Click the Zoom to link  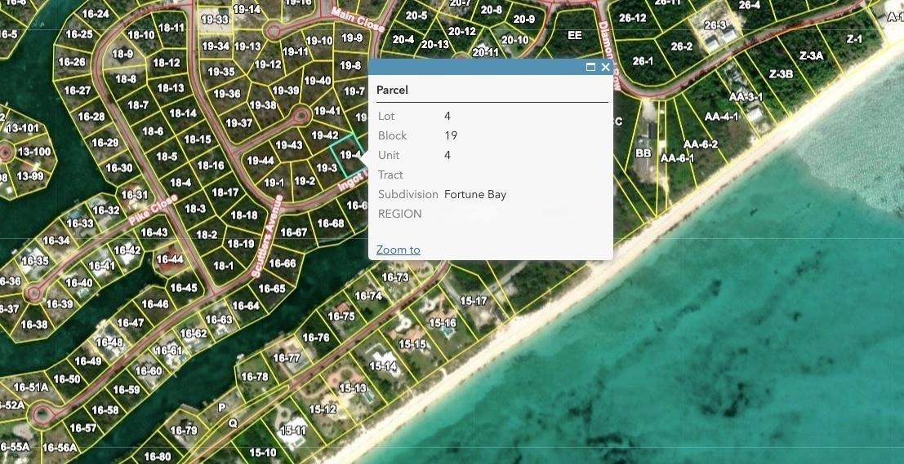(x=398, y=250)
